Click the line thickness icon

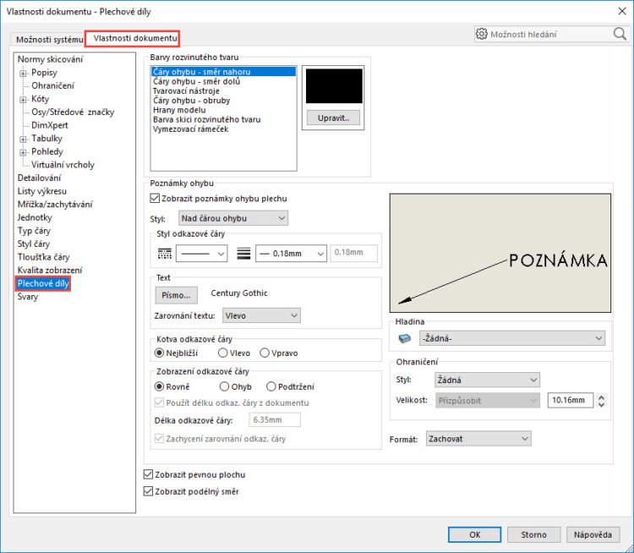pyautogui.click(x=244, y=253)
